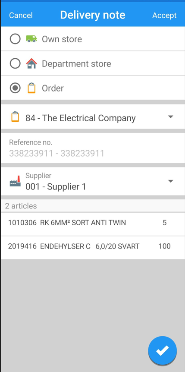The image size is (185, 372).
Task: Click the red-roofed house icon
Action: tap(31, 63)
